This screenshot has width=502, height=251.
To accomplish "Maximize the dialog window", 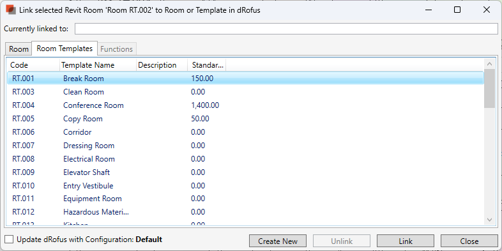I will pos(457,10).
